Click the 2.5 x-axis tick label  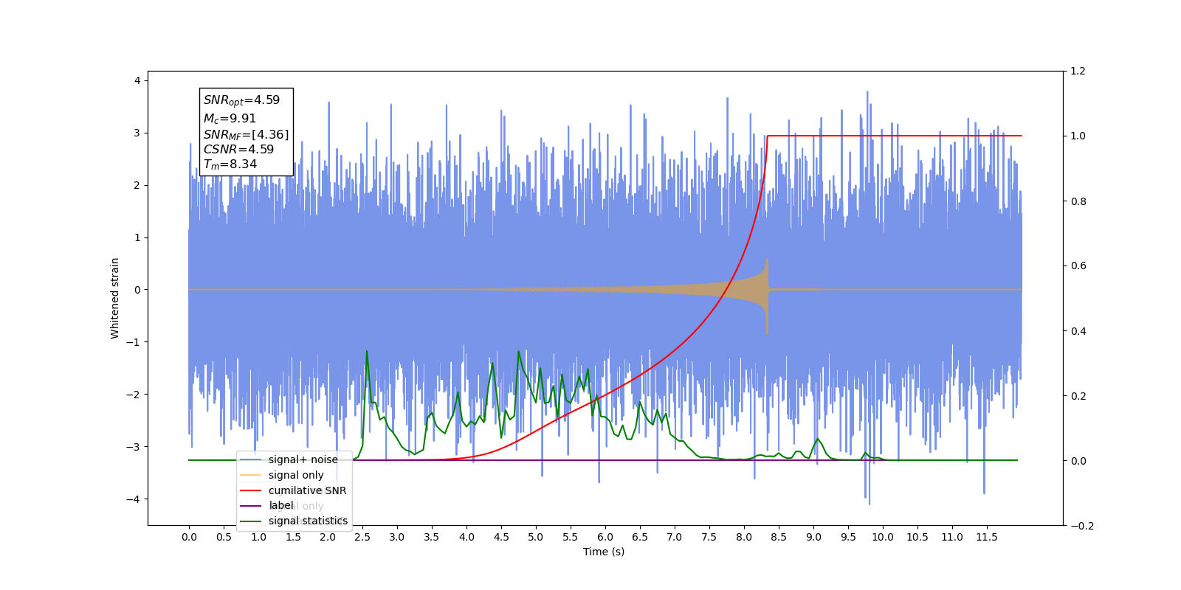click(362, 537)
